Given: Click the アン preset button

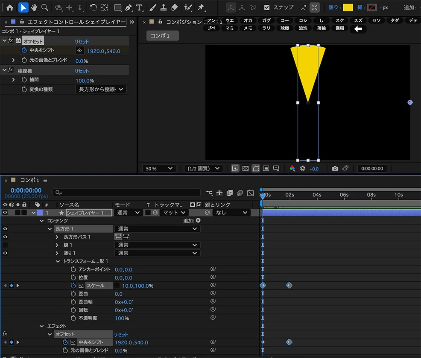Looking at the screenshot, I should pos(211,20).
